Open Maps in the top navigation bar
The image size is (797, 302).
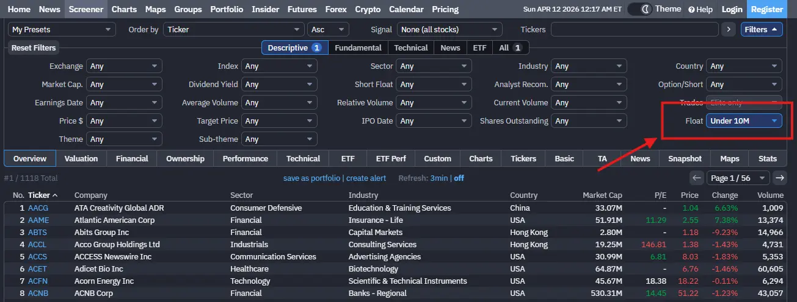155,9
